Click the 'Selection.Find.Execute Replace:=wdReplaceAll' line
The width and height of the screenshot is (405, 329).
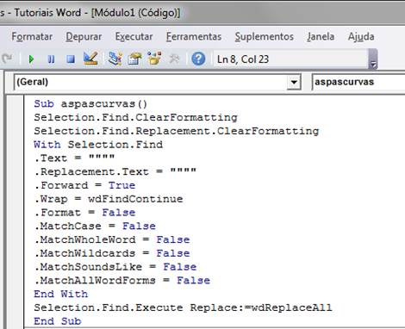183,307
